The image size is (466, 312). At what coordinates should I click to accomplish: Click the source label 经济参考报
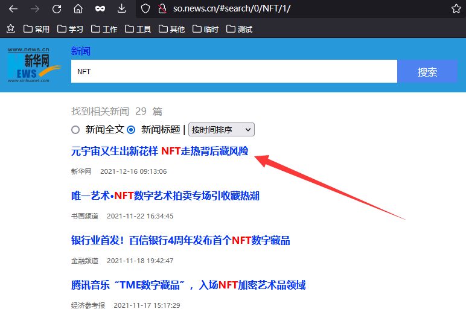(x=88, y=305)
